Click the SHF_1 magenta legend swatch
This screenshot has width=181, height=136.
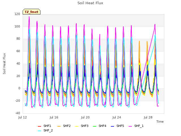click(130, 126)
